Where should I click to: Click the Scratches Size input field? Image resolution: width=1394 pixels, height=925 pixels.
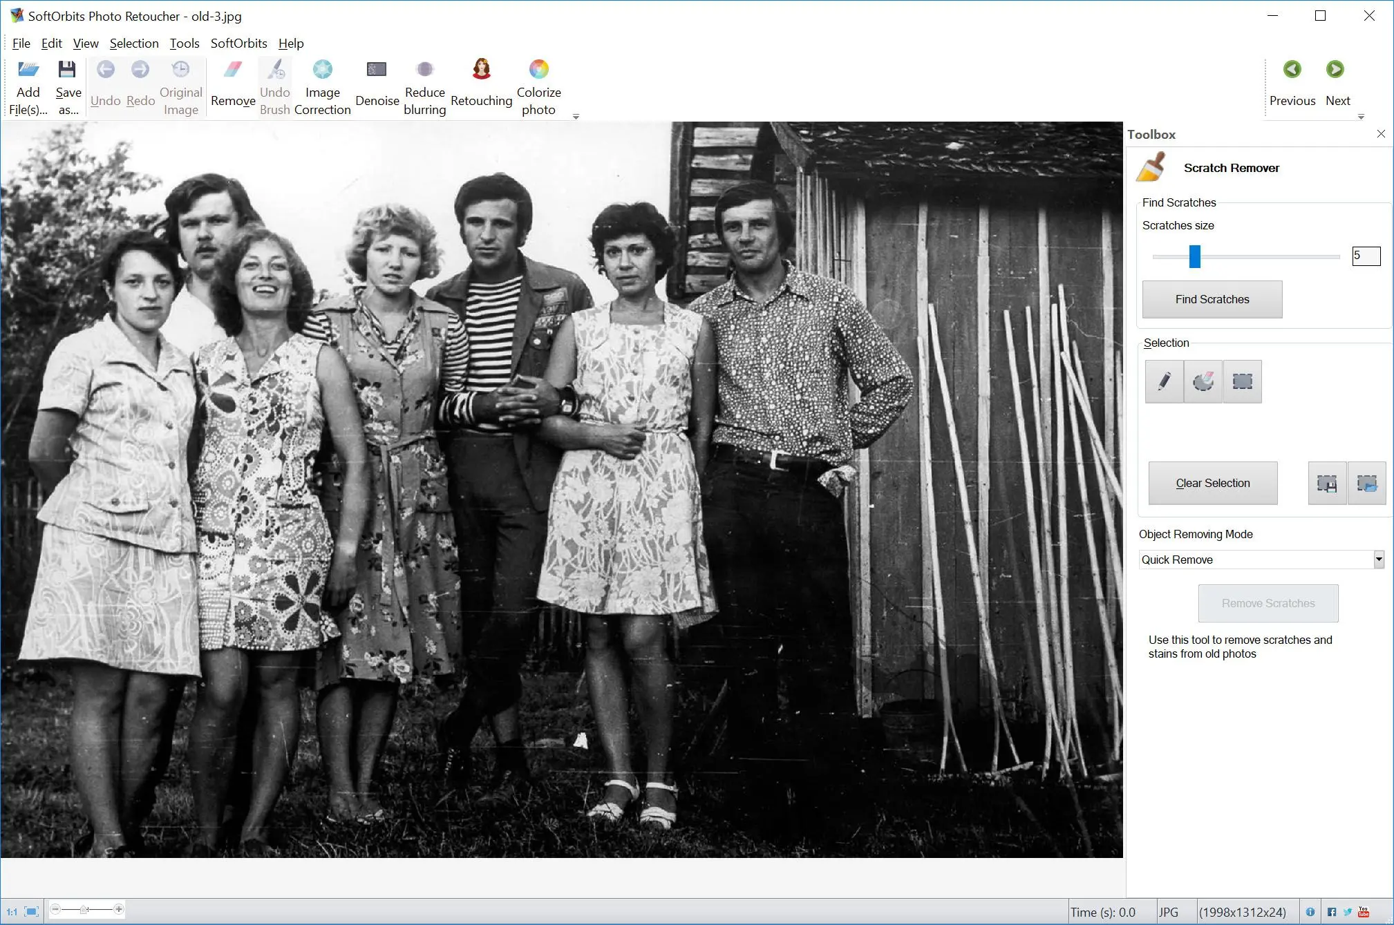point(1365,255)
